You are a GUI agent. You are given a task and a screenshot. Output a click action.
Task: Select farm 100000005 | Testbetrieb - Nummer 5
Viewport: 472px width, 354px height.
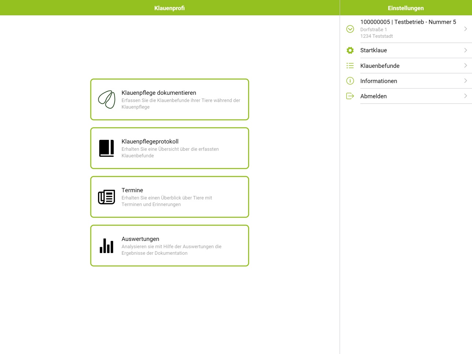(406, 29)
